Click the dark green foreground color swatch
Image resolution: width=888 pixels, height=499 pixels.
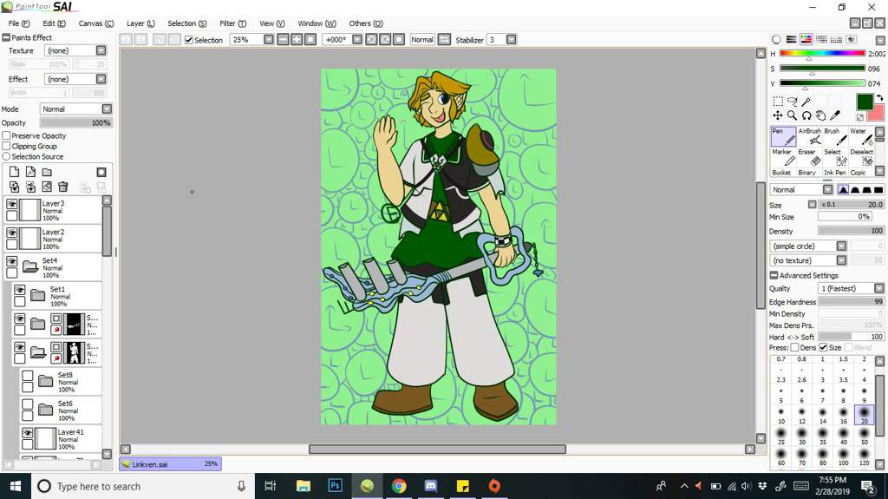[x=865, y=102]
